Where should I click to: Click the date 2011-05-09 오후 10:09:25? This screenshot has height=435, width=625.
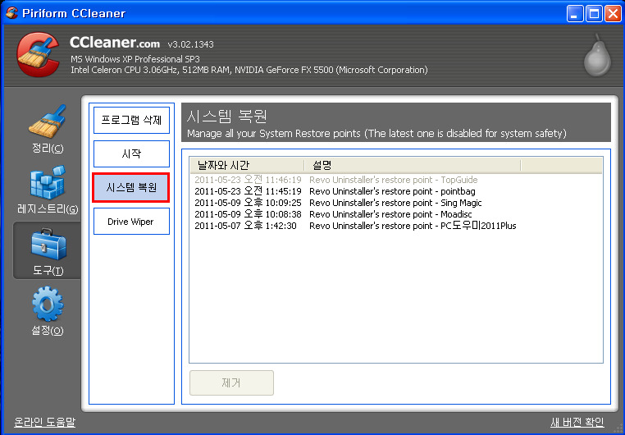pos(248,203)
